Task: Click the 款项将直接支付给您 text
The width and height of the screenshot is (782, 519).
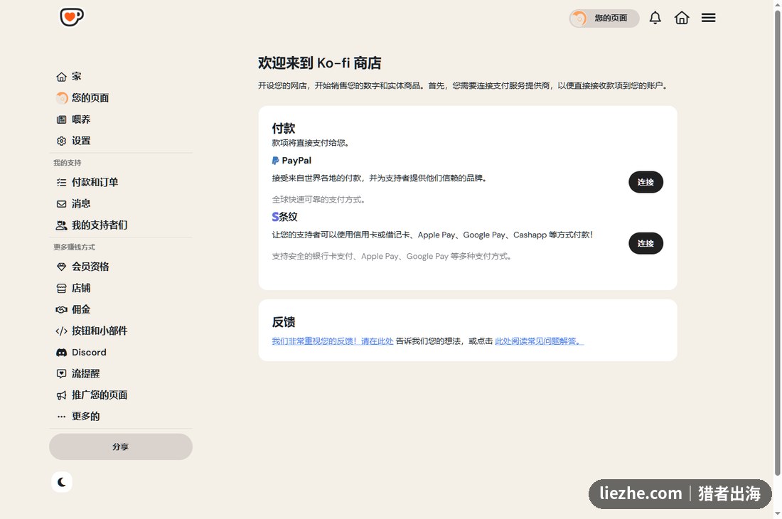Action: 310,143
